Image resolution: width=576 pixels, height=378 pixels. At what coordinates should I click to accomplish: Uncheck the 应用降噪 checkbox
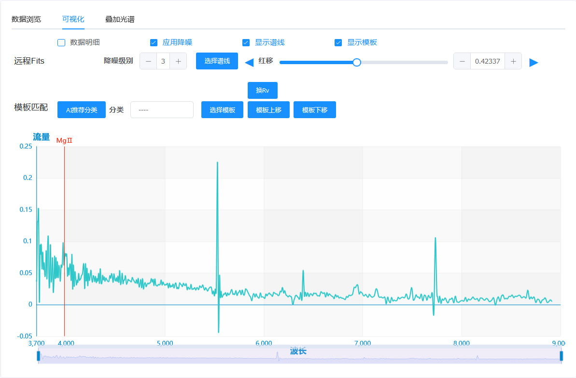coord(154,42)
